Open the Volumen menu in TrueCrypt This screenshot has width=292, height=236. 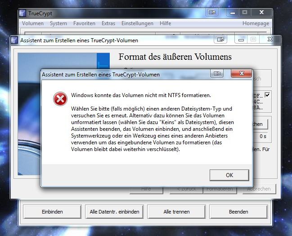33,23
